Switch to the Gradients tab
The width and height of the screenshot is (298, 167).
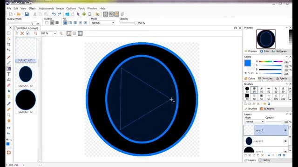click(x=267, y=109)
